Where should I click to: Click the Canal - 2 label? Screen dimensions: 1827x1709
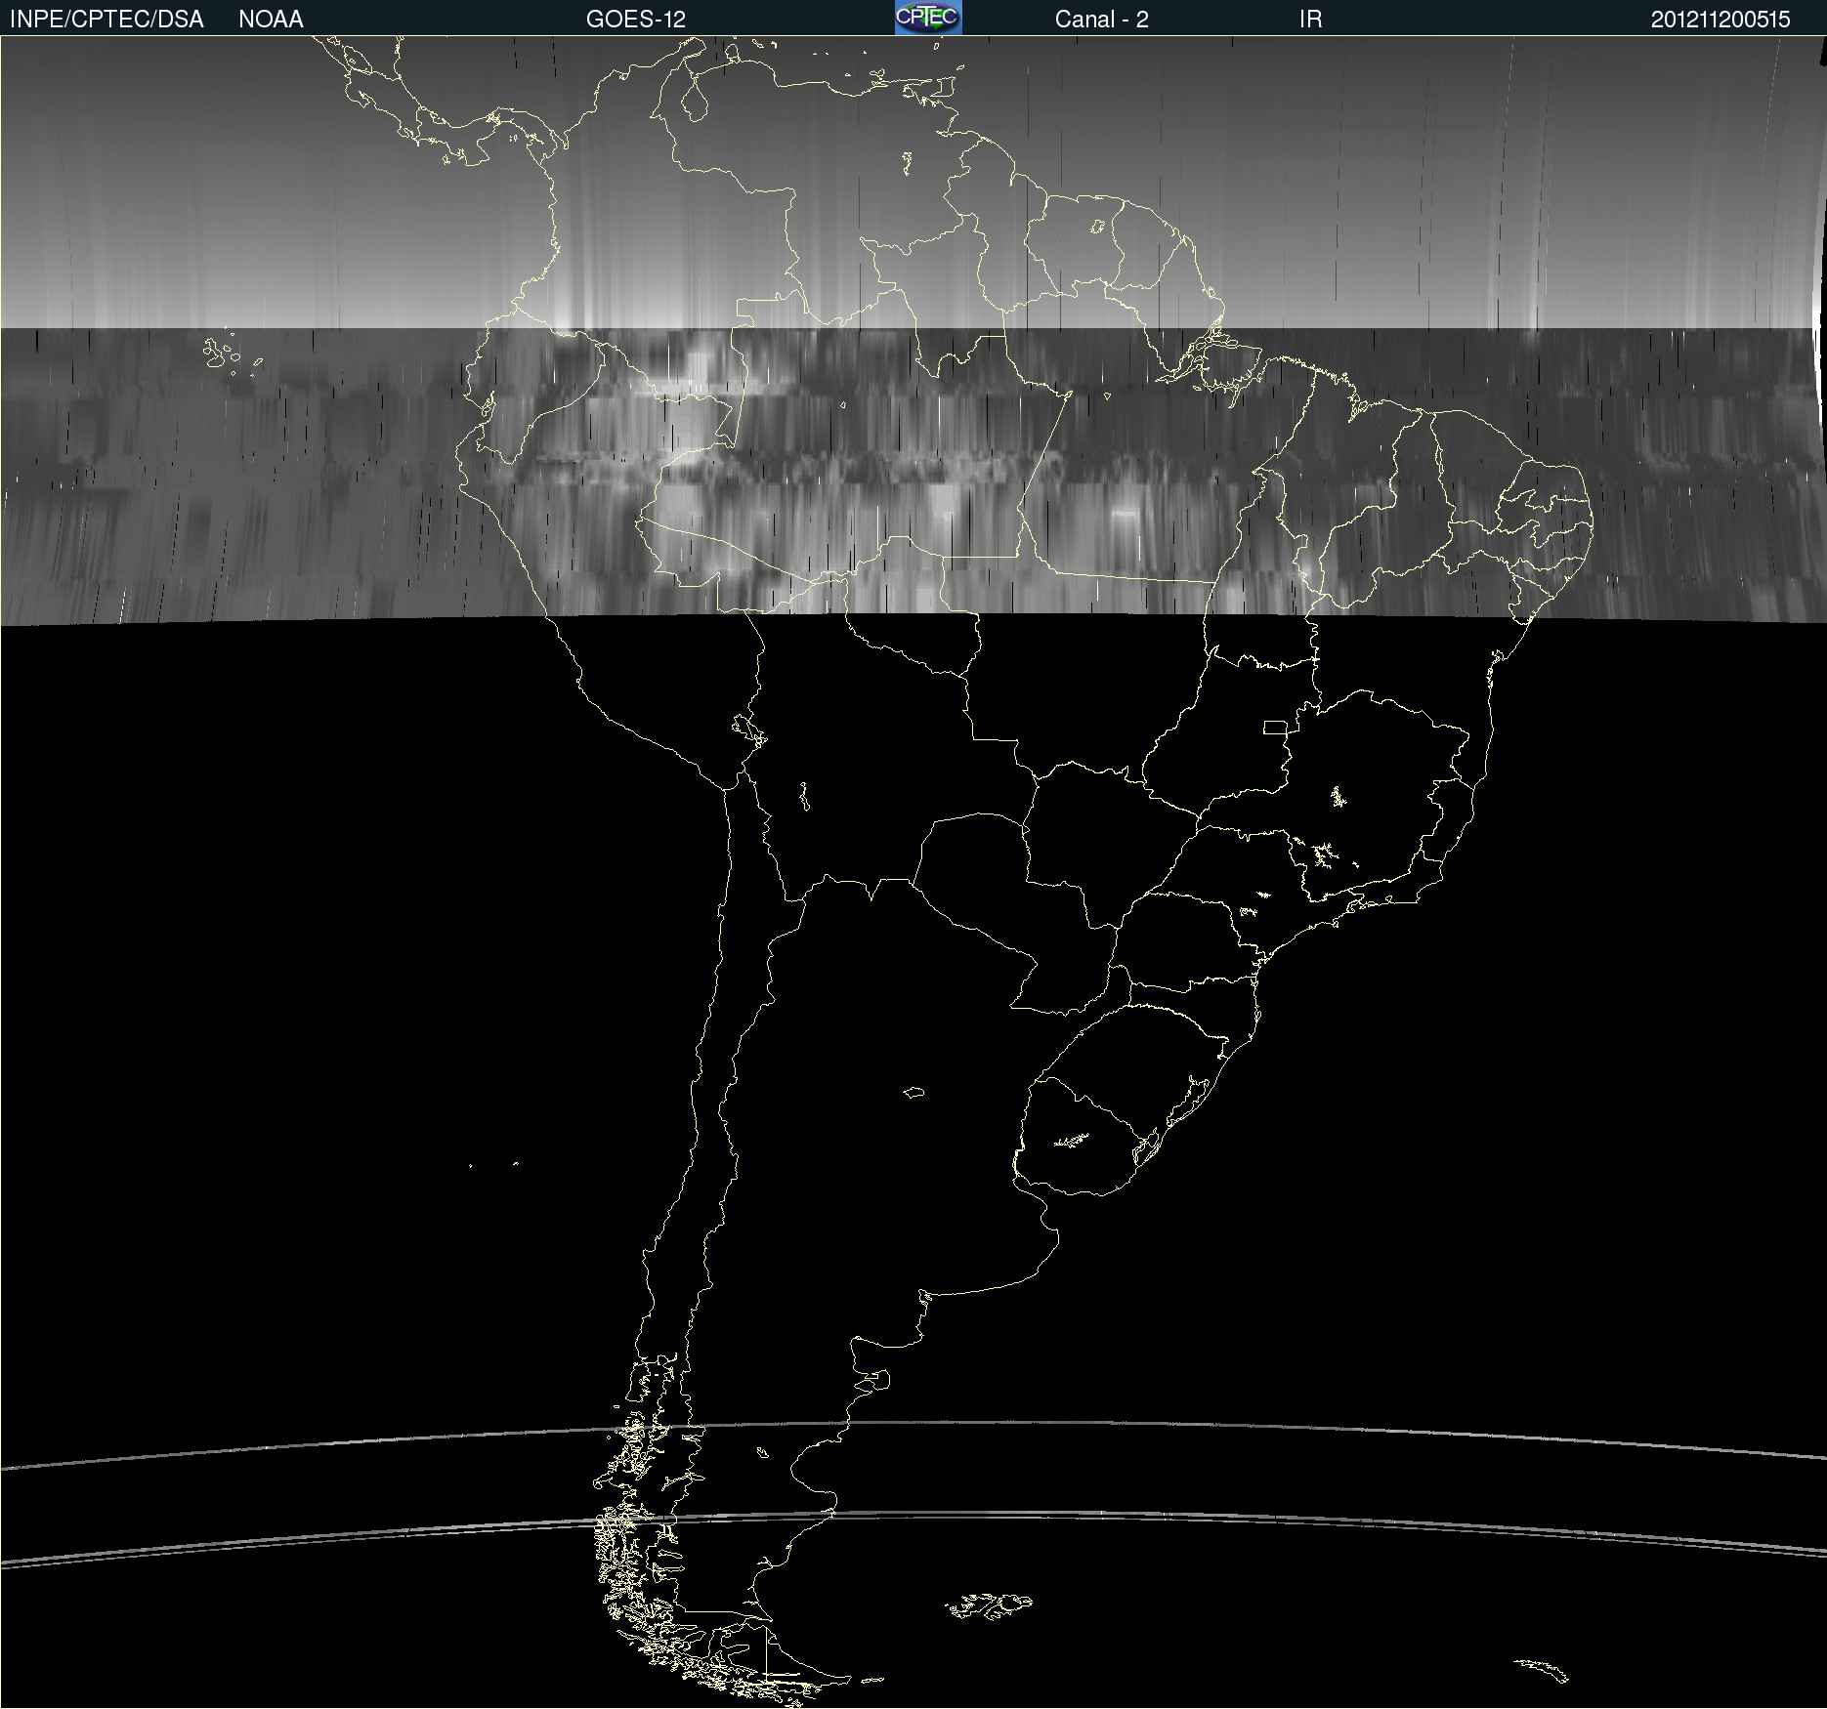[1101, 20]
